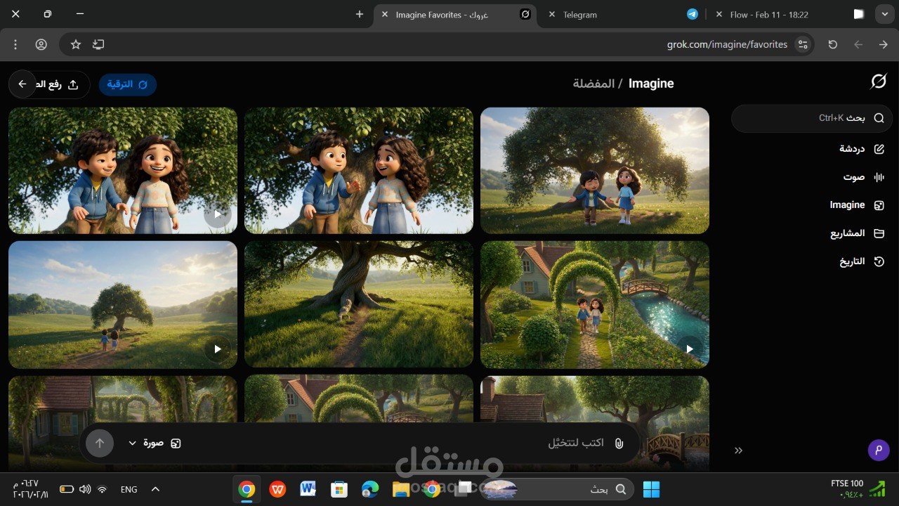Play the video of kids close-up under tree

click(x=218, y=214)
